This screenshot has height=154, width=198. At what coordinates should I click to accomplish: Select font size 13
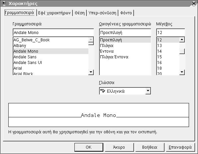coord(168,46)
